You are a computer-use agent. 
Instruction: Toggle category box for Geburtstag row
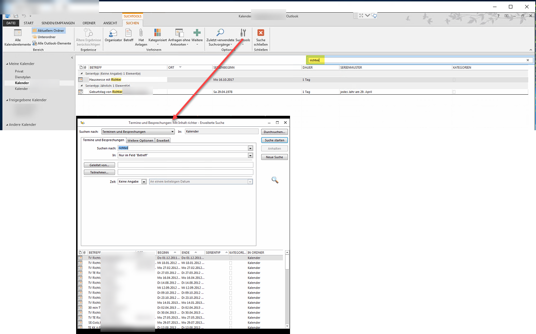tap(454, 92)
